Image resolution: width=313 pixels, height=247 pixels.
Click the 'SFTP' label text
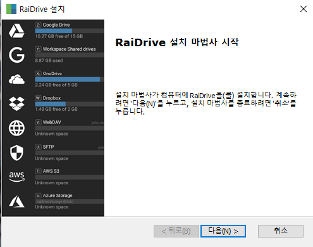(49, 147)
